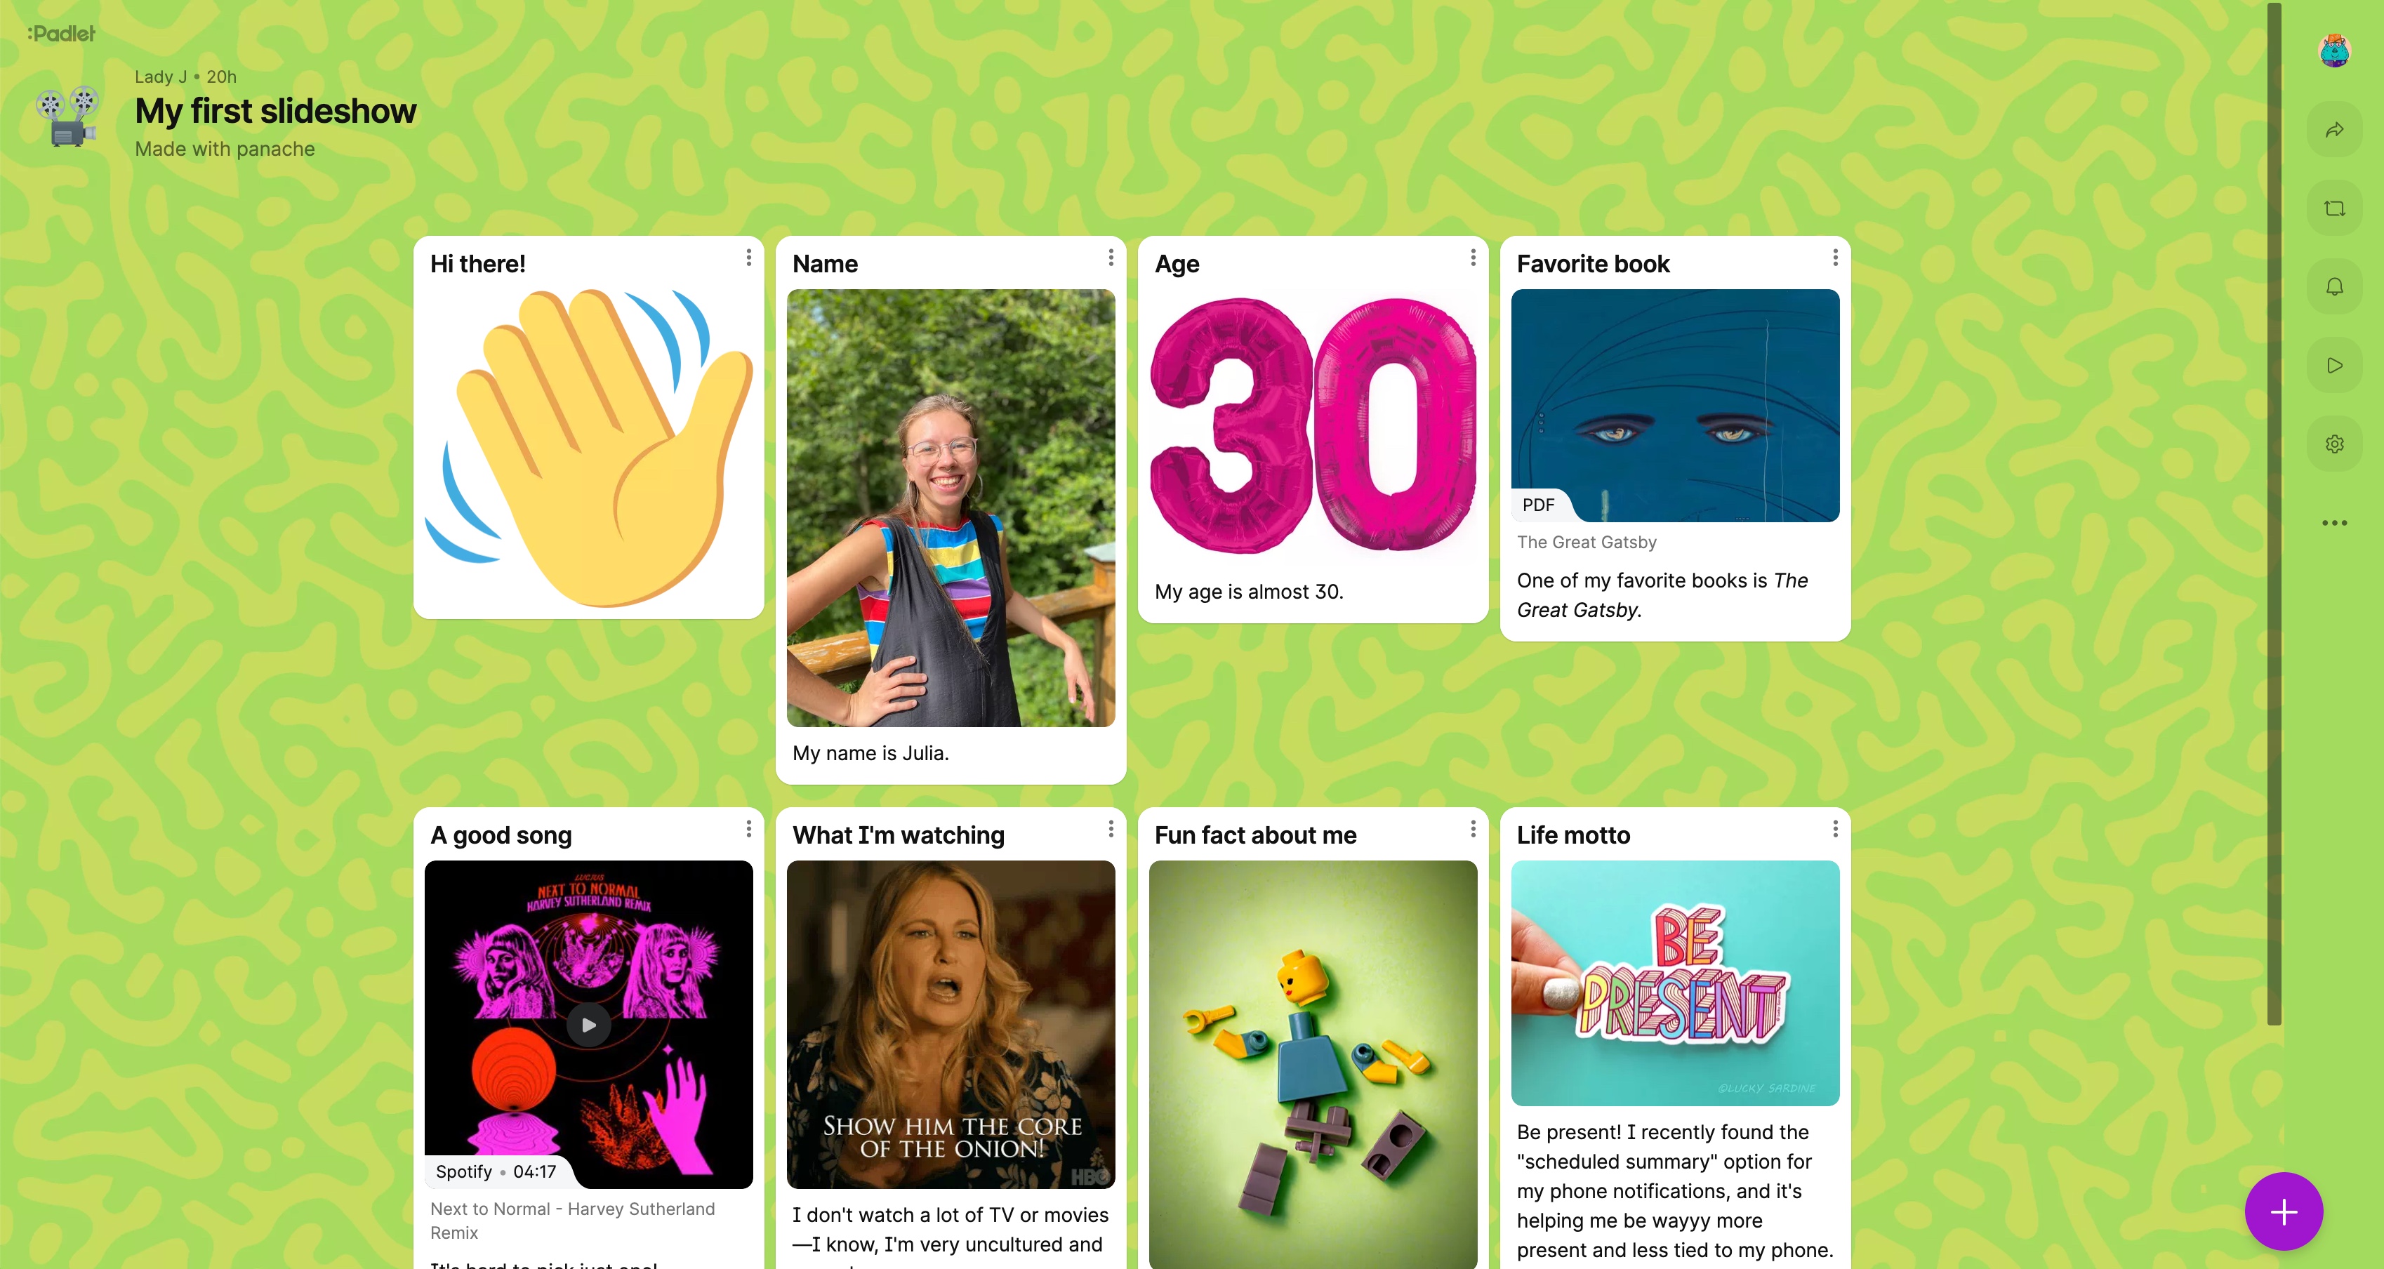Click the share arrow icon in sidebar
The width and height of the screenshot is (2384, 1269).
point(2334,130)
